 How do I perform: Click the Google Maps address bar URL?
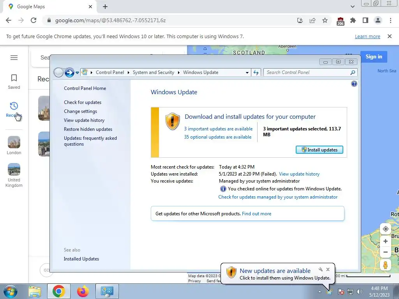point(110,20)
